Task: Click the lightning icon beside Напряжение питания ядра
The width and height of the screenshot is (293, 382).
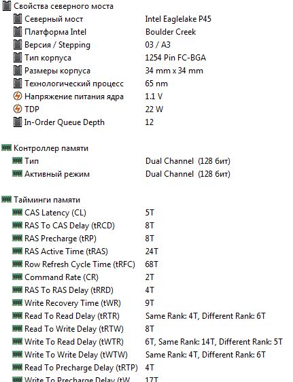Action: coord(17,97)
